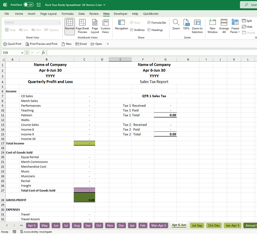Open the Formulas ribbon tab
The height and width of the screenshot is (234, 257).
coord(68,13)
